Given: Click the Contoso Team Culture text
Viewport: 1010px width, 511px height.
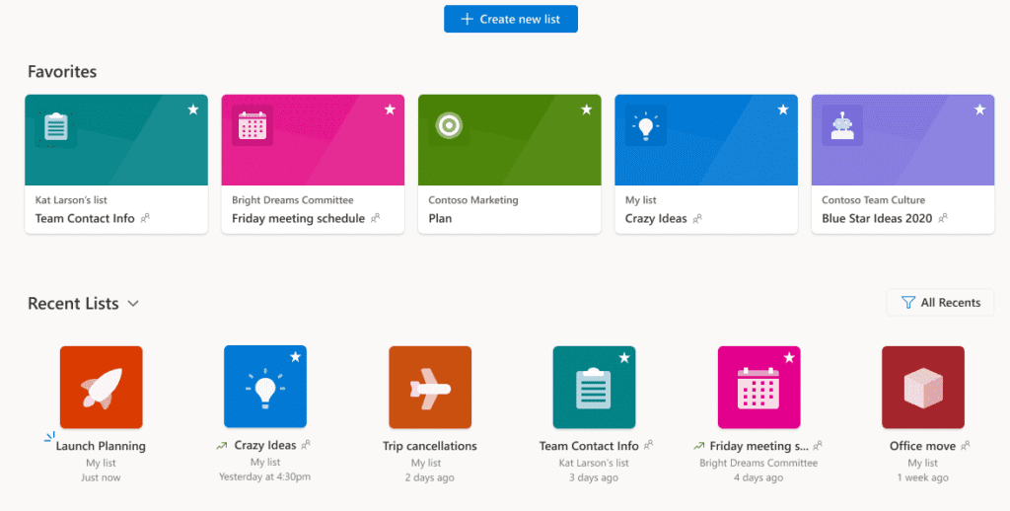Looking at the screenshot, I should click(874, 200).
